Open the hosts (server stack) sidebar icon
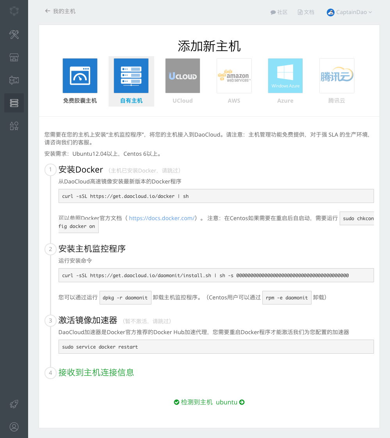The height and width of the screenshot is (438, 390). [x=14, y=103]
